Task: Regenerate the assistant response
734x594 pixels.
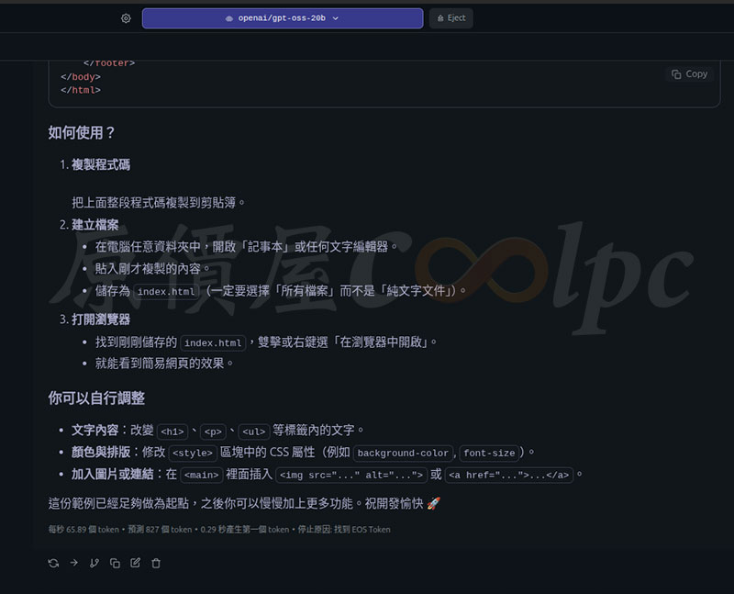Action: coord(53,563)
